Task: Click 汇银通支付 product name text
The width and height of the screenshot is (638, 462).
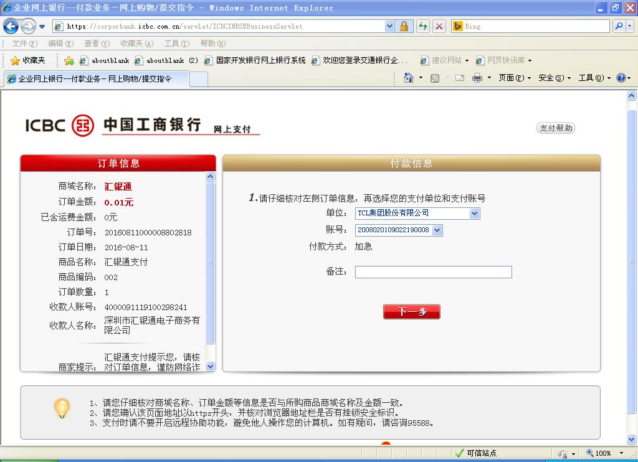Action: pyautogui.click(x=126, y=262)
